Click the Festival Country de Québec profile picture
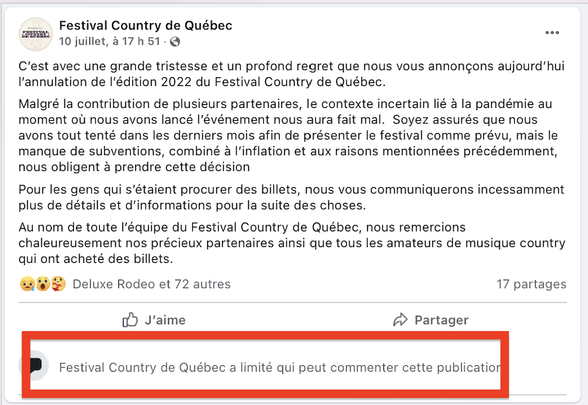This screenshot has height=405, width=588. coord(35,34)
